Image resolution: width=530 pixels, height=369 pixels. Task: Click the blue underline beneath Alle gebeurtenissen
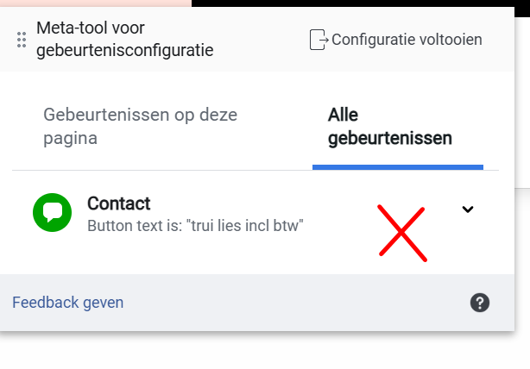[x=397, y=166]
